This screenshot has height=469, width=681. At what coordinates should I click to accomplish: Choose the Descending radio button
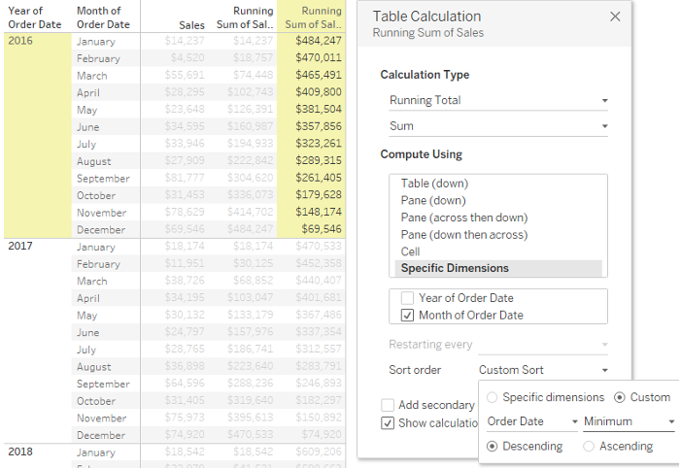[493, 447]
